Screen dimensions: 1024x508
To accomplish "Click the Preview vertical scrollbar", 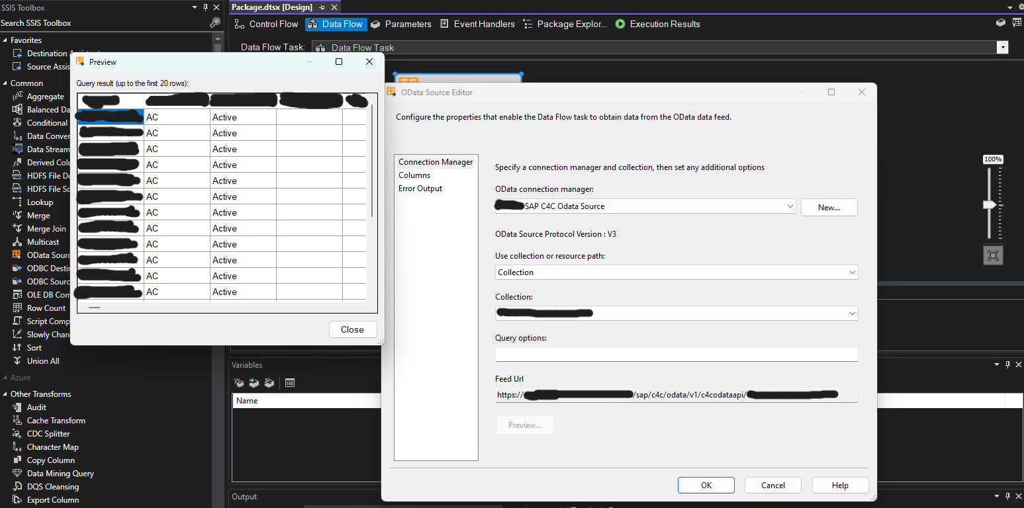I will [x=372, y=161].
